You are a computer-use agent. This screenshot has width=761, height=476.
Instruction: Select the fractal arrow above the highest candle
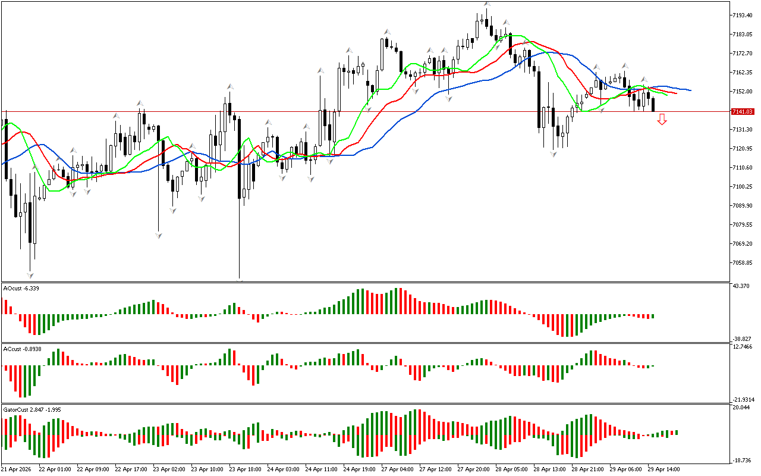pyautogui.click(x=487, y=4)
